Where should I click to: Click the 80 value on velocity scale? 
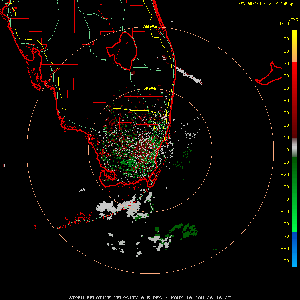click(x=286, y=51)
